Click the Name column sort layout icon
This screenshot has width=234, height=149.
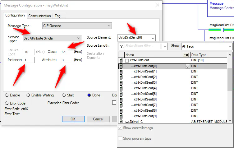point(186,55)
